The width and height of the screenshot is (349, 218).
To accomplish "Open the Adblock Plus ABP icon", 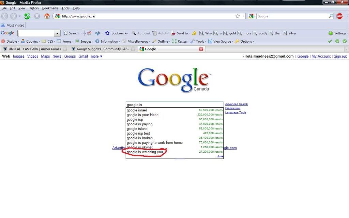I will click(340, 16).
